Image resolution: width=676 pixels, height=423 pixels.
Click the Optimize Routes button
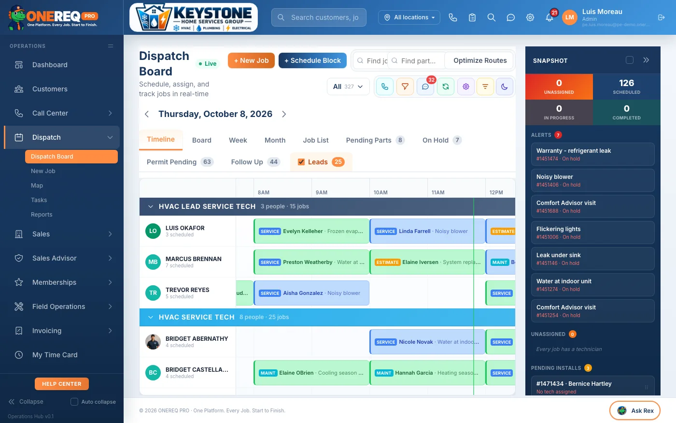coord(480,60)
